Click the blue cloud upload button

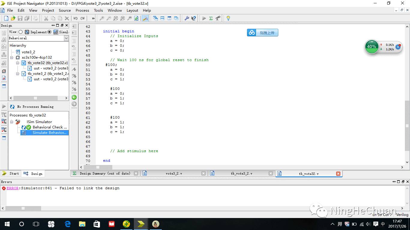tap(263, 33)
